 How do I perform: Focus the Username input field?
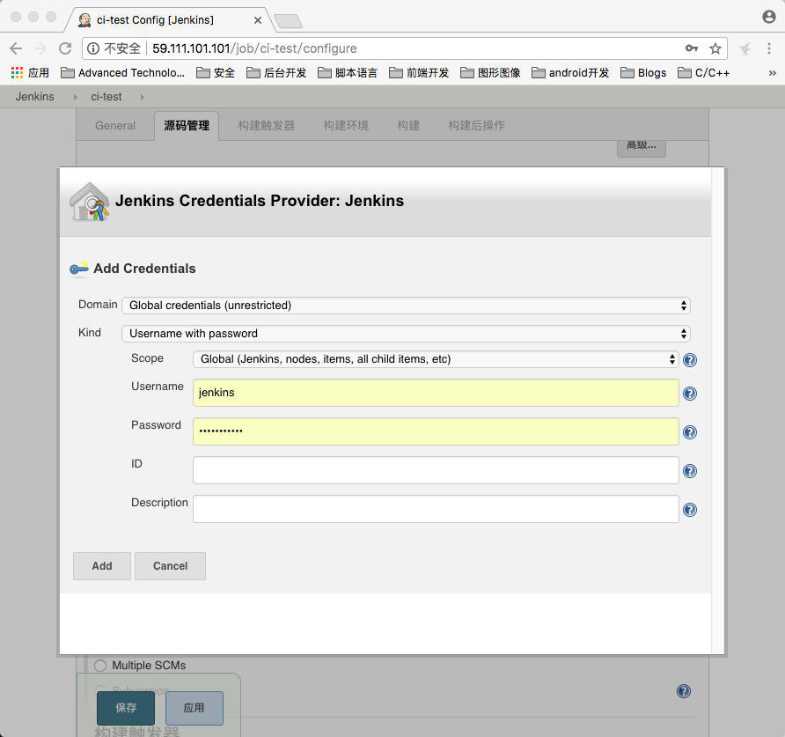(x=436, y=393)
